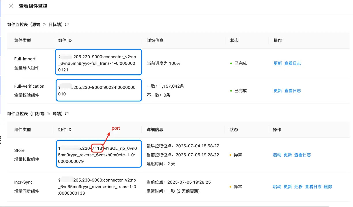Viewport: 353px width, 207px height.
Task: Open 查看日志 for the Incr-Sync component
Action: pos(313,187)
